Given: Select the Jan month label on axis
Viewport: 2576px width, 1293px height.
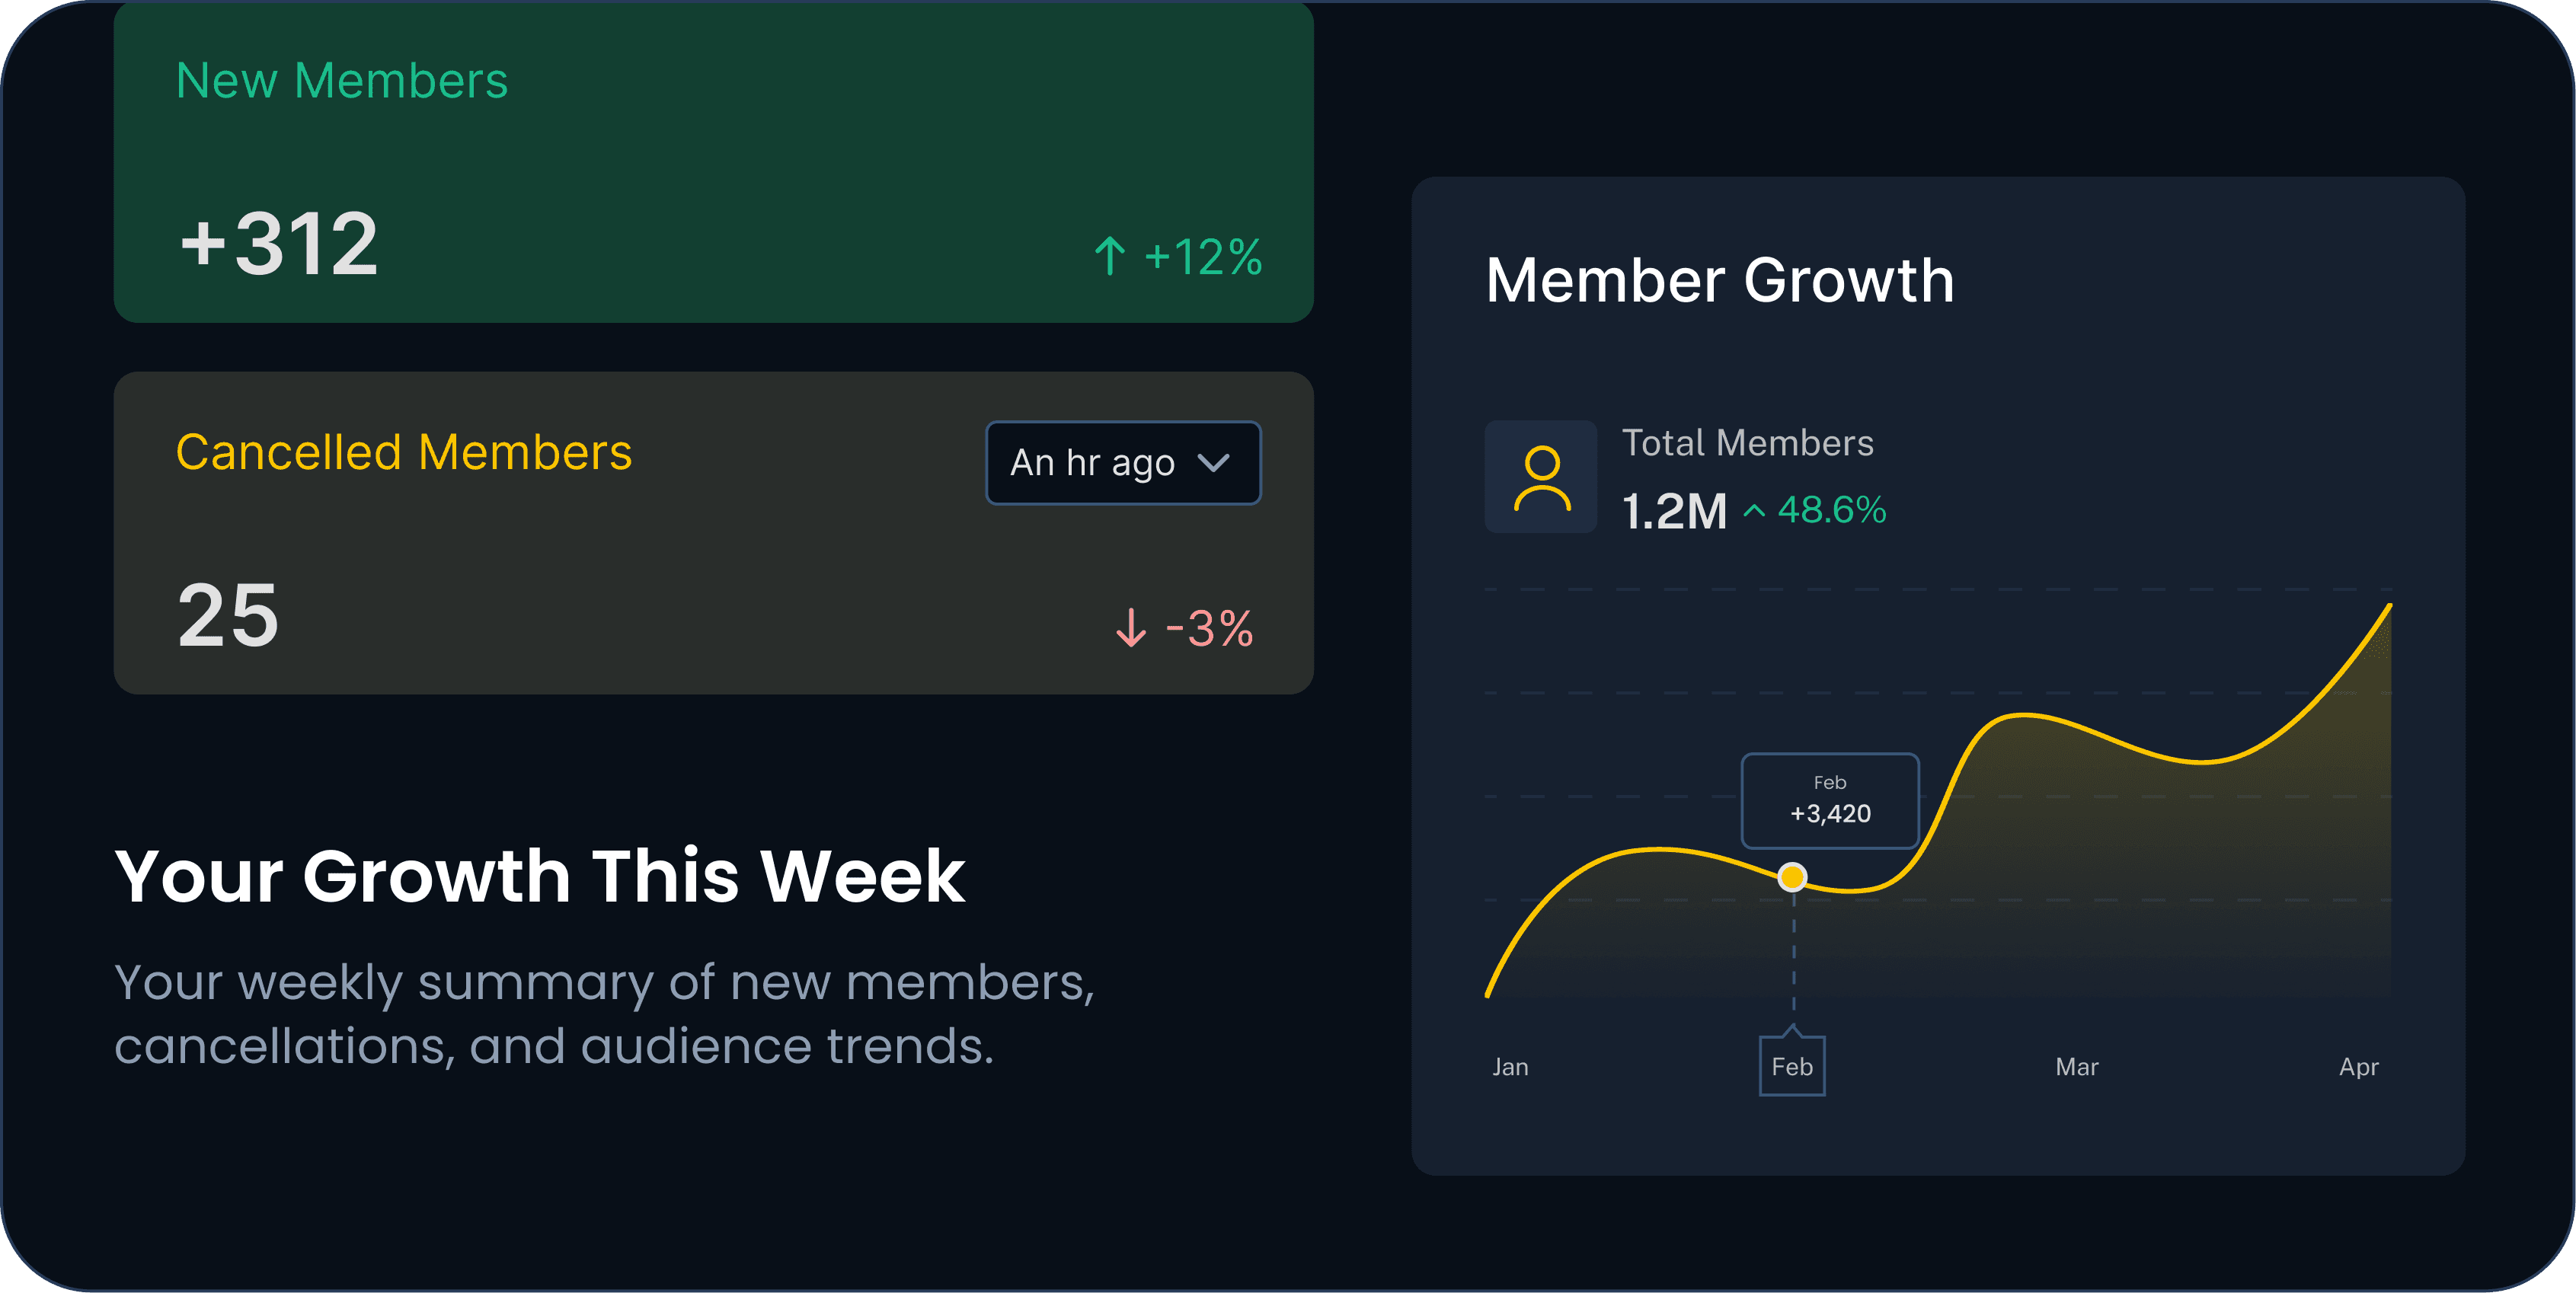Looking at the screenshot, I should [x=1510, y=1067].
